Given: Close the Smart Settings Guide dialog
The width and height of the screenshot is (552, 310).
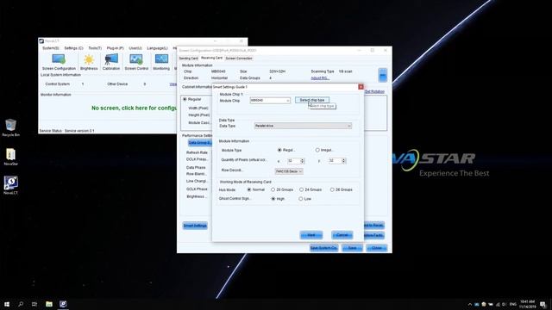Looking at the screenshot, I should [361, 87].
